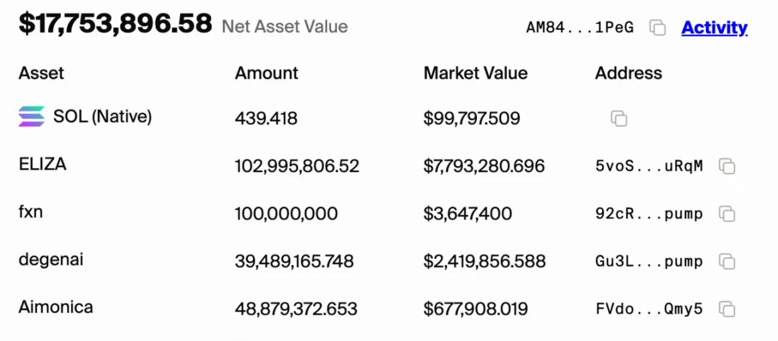This screenshot has height=341, width=778.
Task: Click the Amount column header
Action: [266, 73]
